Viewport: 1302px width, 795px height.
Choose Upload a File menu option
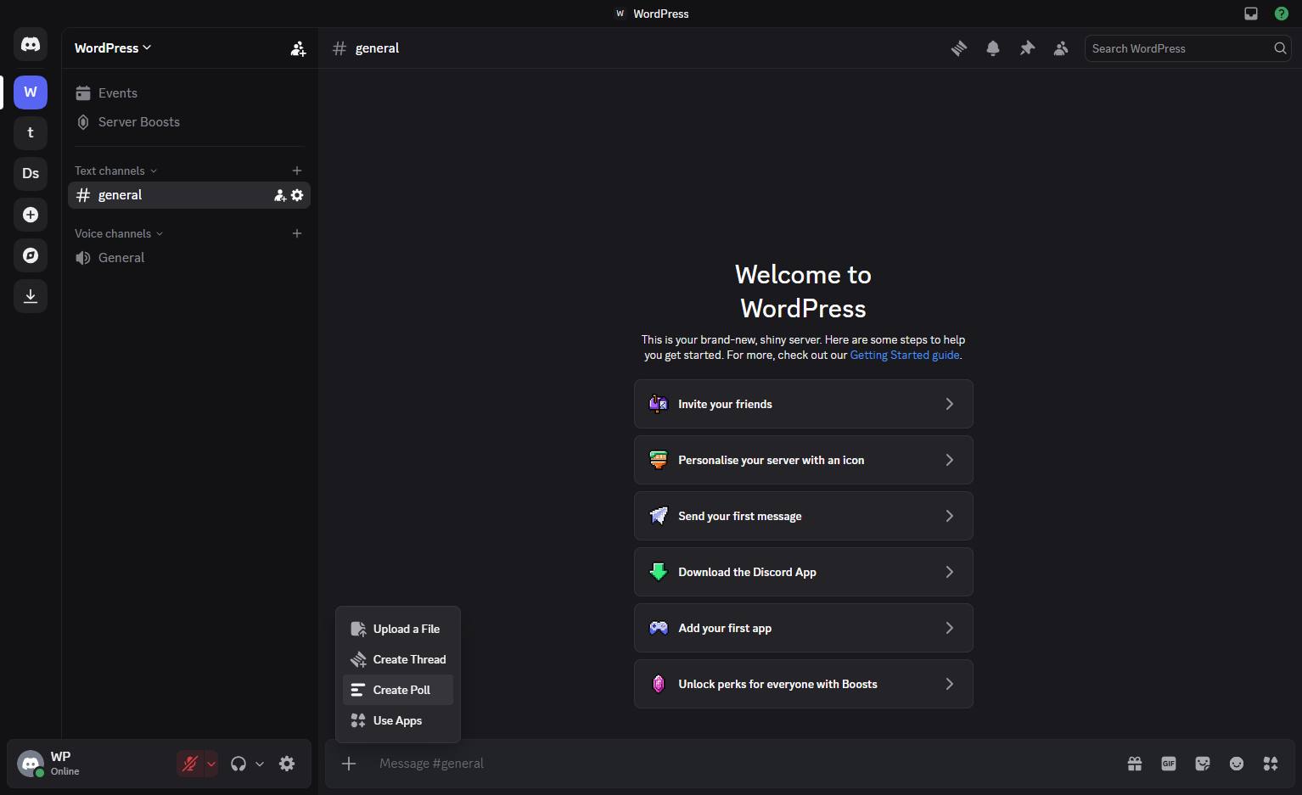click(398, 629)
